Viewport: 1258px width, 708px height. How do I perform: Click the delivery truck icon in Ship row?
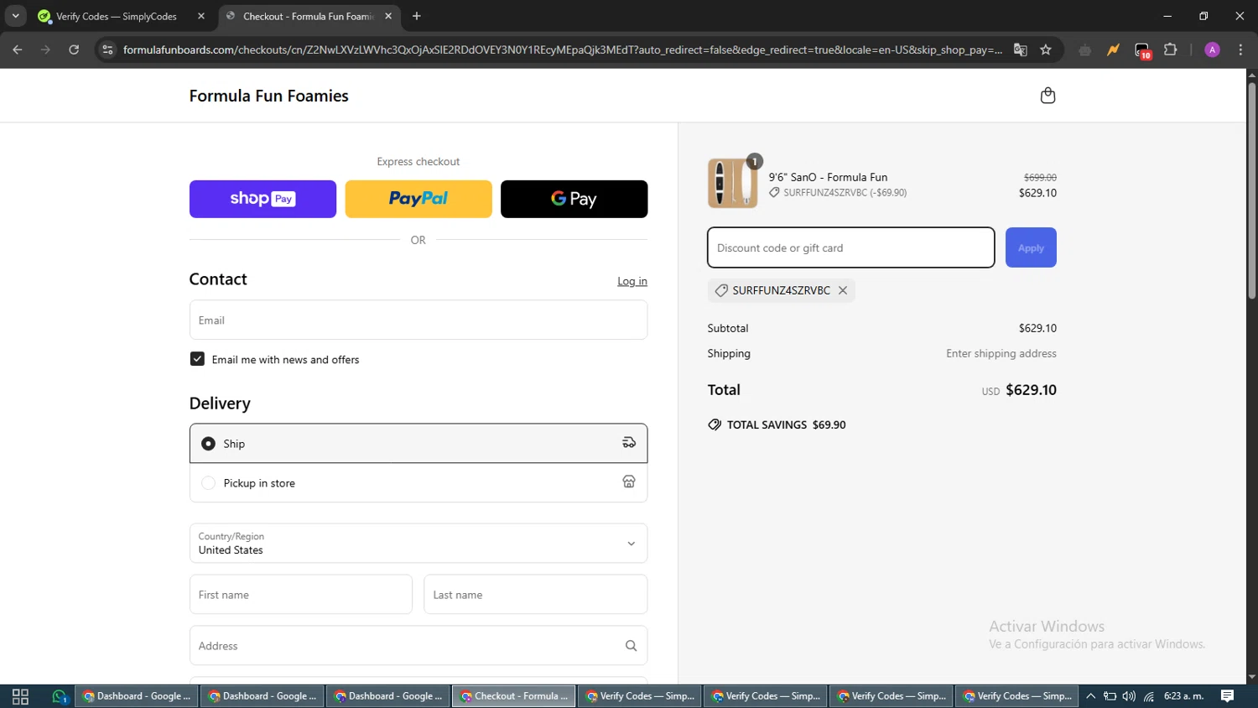pos(629,443)
